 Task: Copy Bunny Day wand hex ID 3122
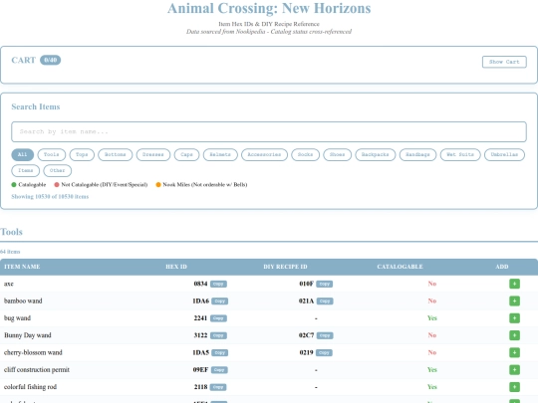218,335
